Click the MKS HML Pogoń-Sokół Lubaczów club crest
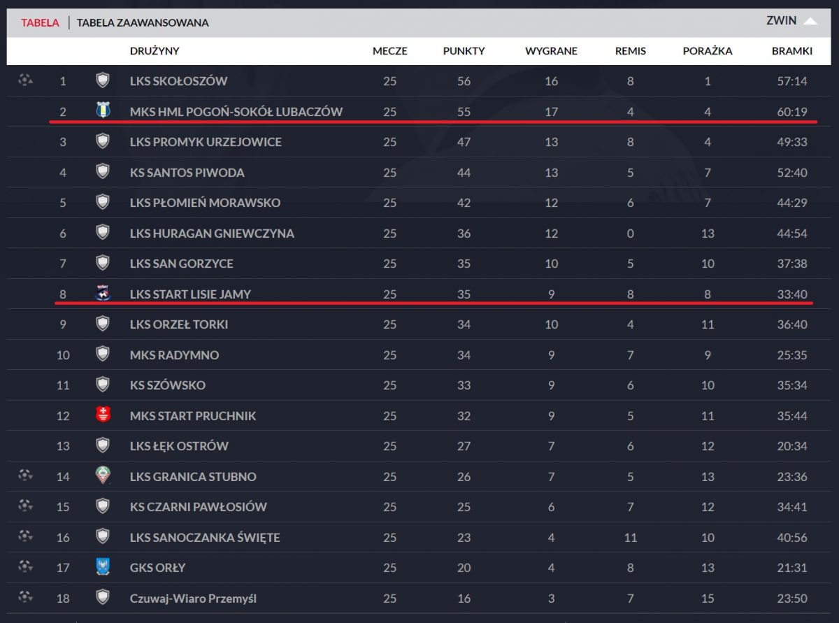Image resolution: width=839 pixels, height=623 pixels. [x=103, y=110]
